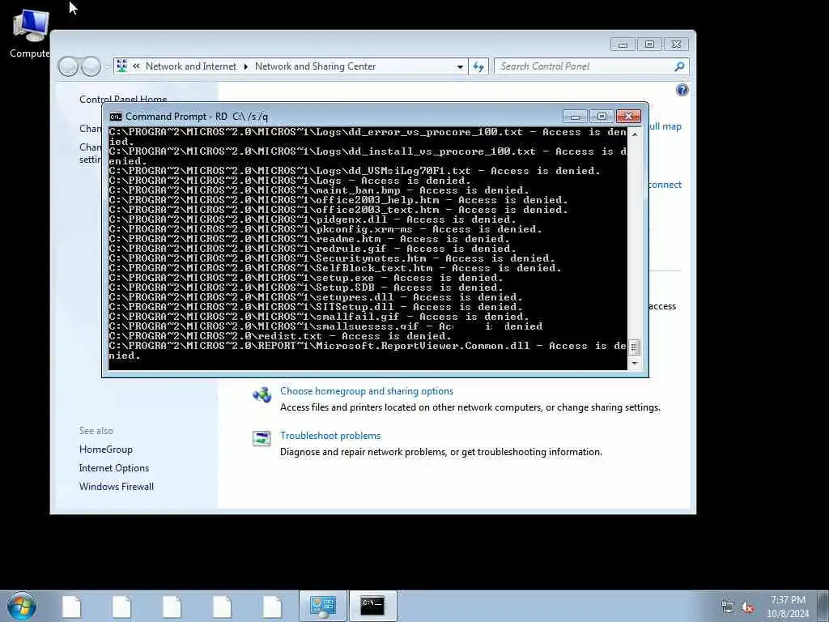Click the SITSetup.dll output line
Screen dimensions: 829x622
tap(317, 307)
